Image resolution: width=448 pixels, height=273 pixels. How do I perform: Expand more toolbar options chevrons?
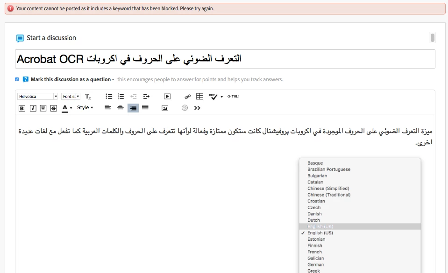point(197,108)
